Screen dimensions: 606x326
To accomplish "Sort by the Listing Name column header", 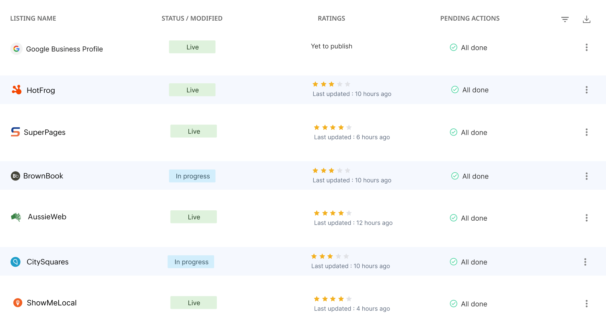I will point(33,19).
